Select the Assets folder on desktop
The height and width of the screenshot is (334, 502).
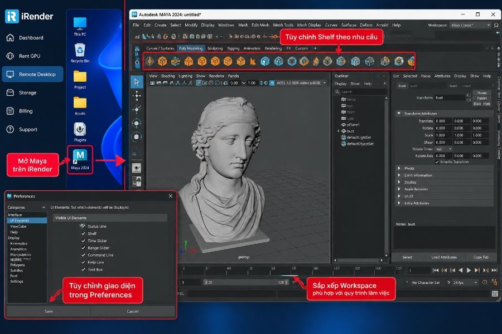(80, 106)
